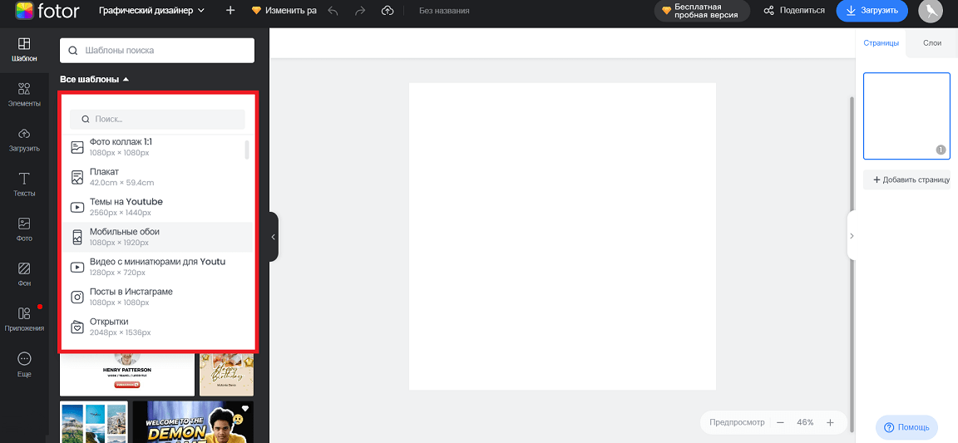This screenshot has width=958, height=443.
Task: Click the Изменить ра button
Action: 284,10
